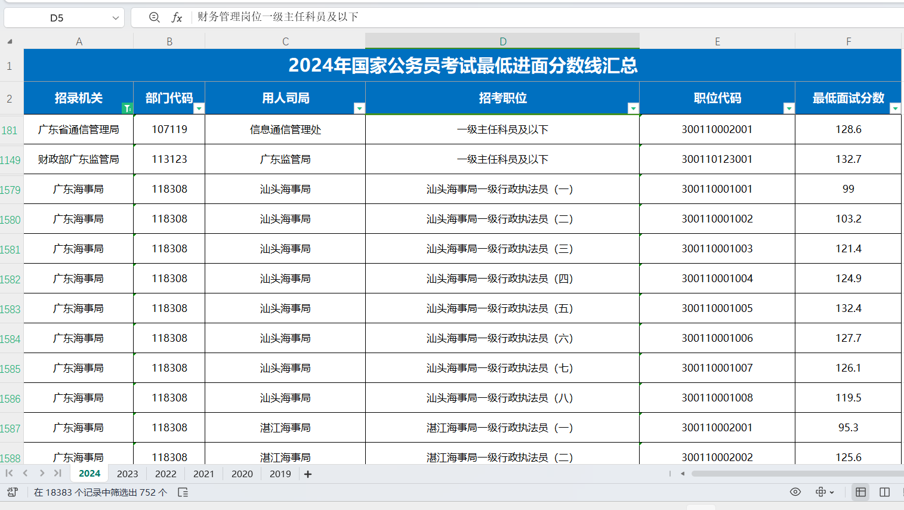The width and height of the screenshot is (904, 510).
Task: Switch to the 2023 sheet tab
Action: [127, 474]
